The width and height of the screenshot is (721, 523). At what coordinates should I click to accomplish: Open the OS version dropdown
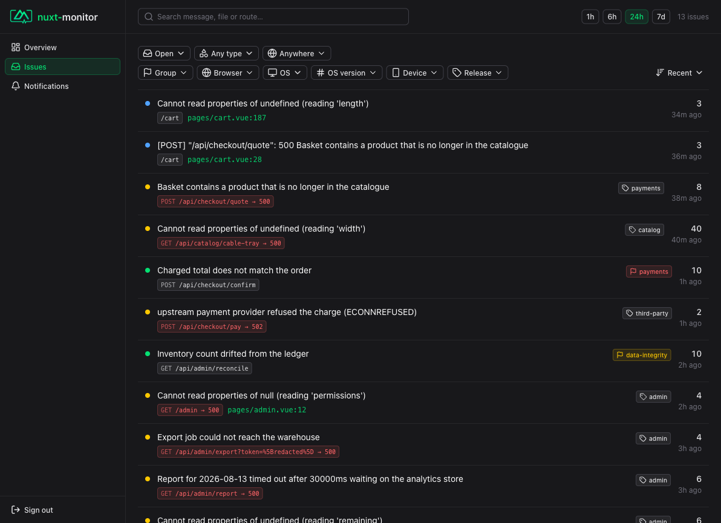347,73
